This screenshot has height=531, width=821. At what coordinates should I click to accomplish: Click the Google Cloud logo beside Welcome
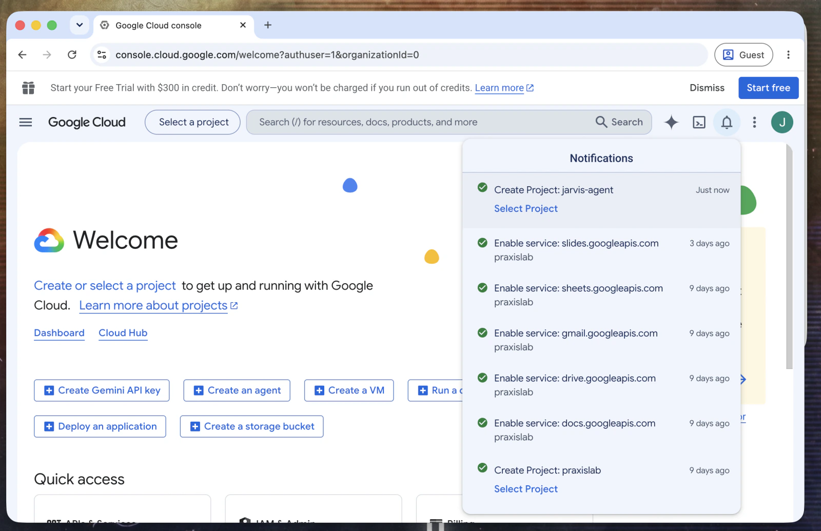[49, 240]
